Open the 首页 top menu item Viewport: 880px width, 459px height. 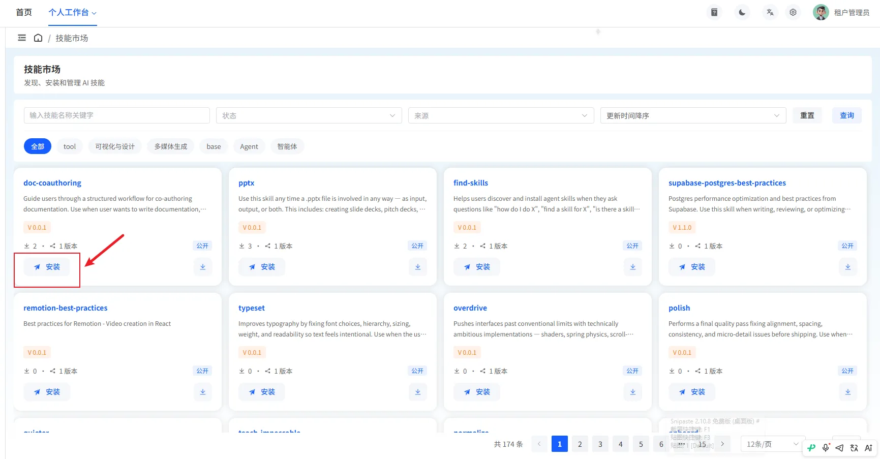click(x=24, y=12)
